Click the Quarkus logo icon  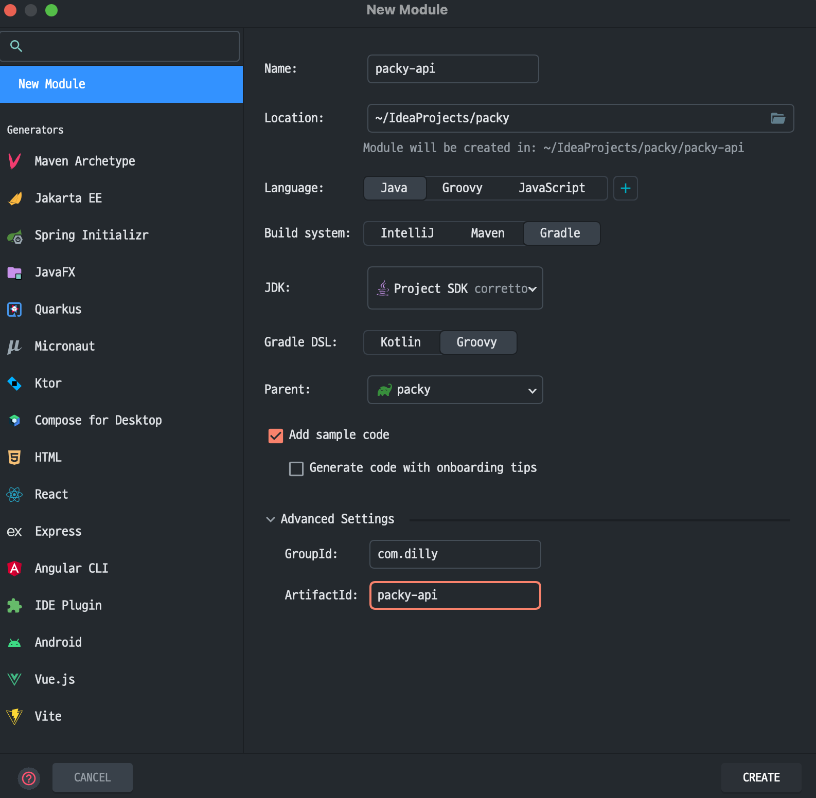pos(14,310)
